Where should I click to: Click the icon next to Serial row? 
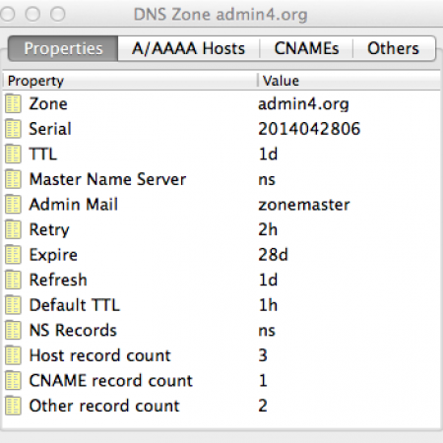coord(13,129)
